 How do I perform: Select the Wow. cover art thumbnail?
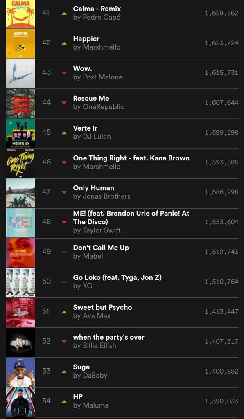coord(20,74)
